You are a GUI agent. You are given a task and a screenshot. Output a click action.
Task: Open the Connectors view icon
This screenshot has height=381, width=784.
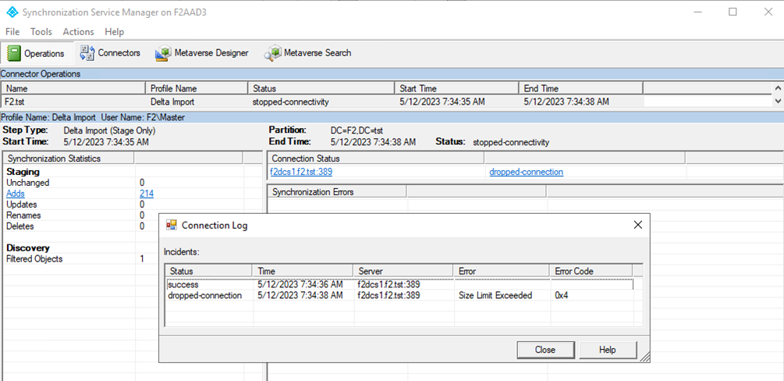pos(87,53)
